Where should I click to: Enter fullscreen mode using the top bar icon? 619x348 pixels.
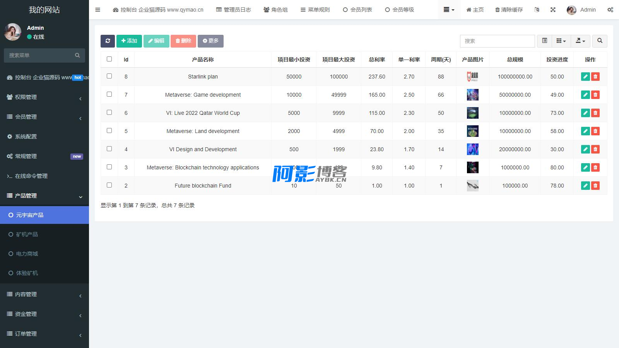(x=553, y=10)
